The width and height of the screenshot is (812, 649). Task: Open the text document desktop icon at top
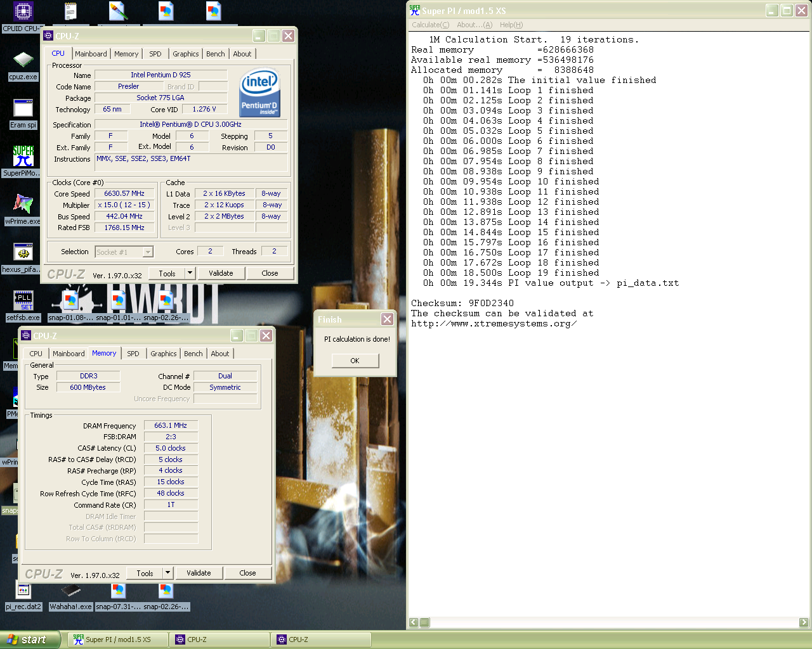click(70, 11)
